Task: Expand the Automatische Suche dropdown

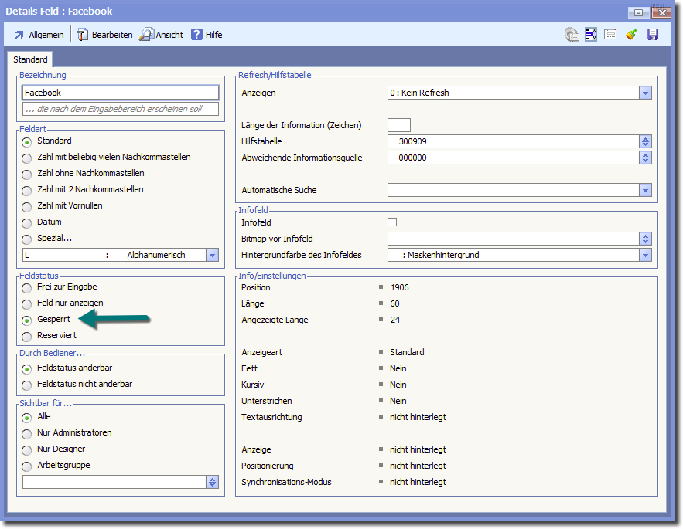Action: click(645, 190)
